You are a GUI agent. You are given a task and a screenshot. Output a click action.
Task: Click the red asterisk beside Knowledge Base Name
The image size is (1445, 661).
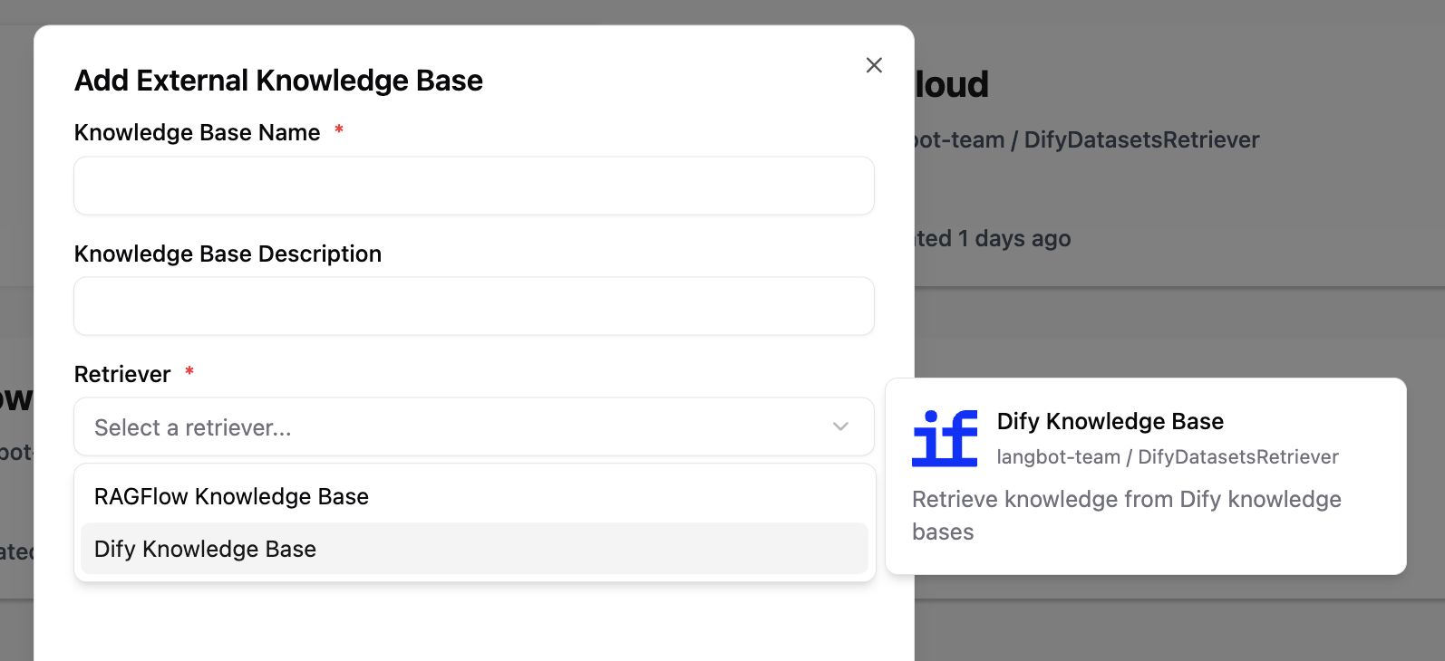339,130
